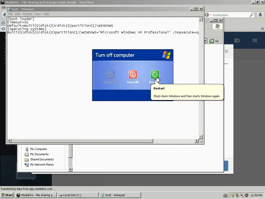Click the network connection tray icon
The width and height of the screenshot is (265, 199).
(237, 195)
